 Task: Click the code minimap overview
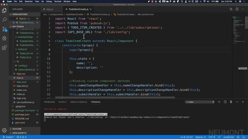coord(239,30)
